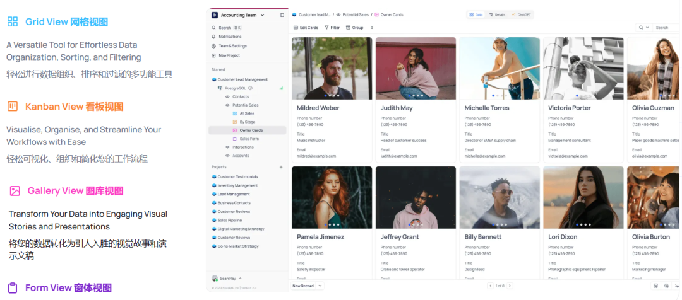Click the name Lori Dixon
Screen dimensions: 682x300
click(x=563, y=237)
